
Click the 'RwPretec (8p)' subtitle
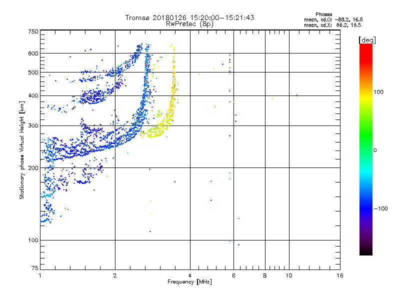pos(189,24)
